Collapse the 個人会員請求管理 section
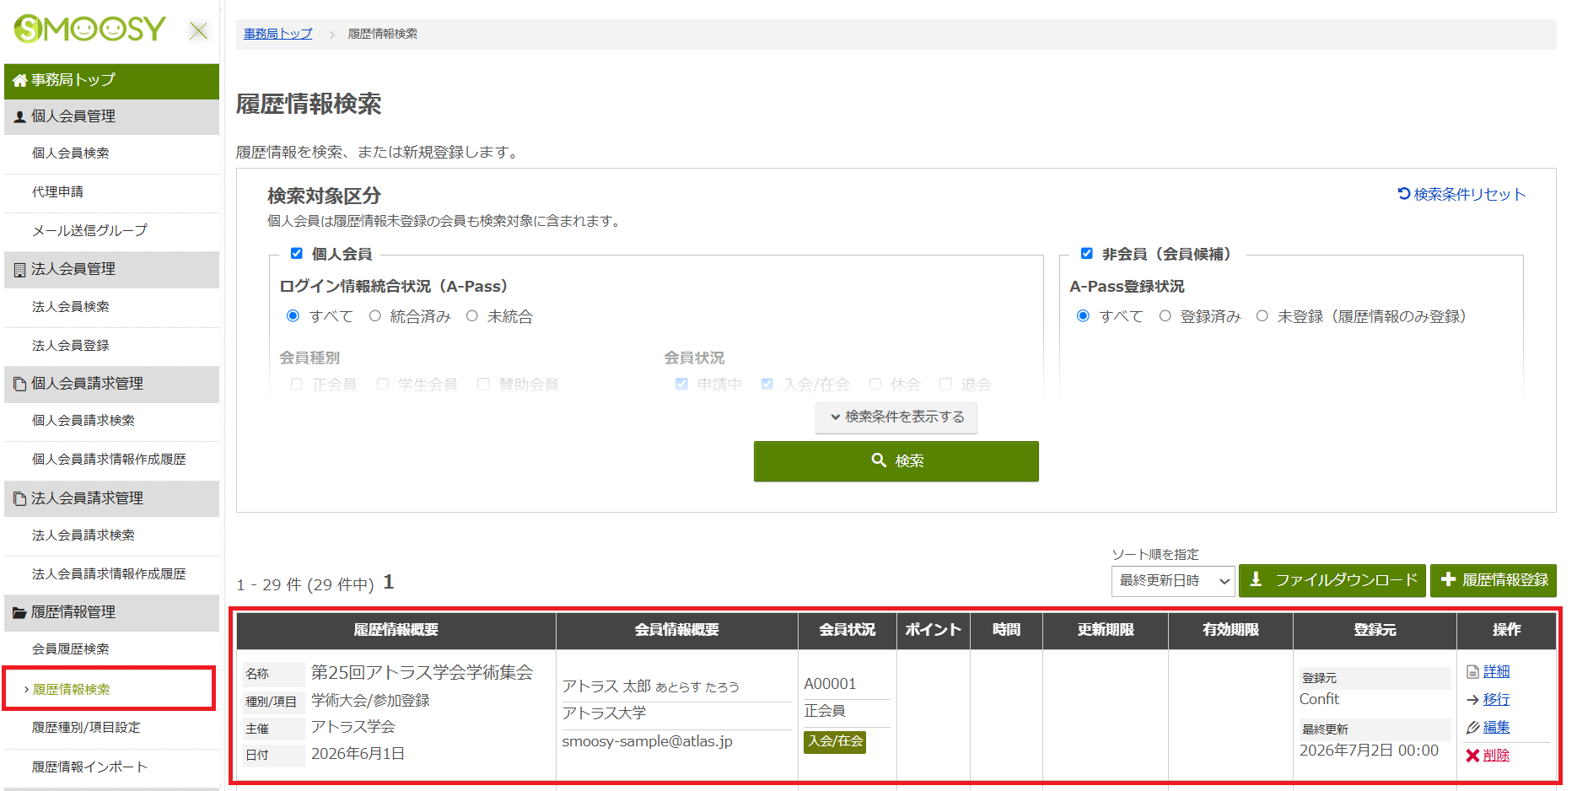 coord(111,385)
